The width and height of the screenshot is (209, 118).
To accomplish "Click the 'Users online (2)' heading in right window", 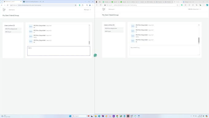I will [x=109, y=25].
